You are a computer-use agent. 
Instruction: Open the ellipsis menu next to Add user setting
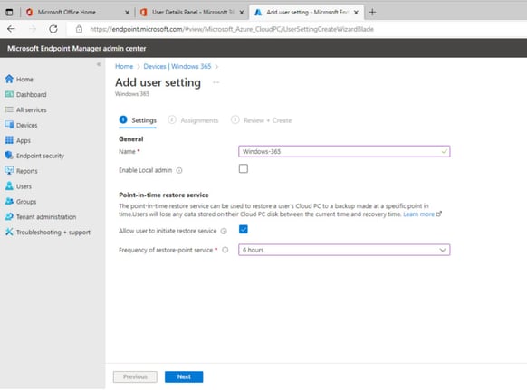(x=216, y=82)
